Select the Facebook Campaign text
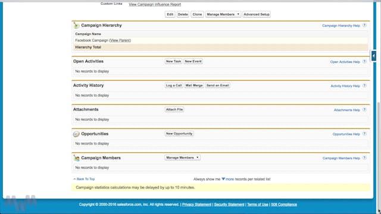The height and width of the screenshot is (214, 381). [x=92, y=40]
